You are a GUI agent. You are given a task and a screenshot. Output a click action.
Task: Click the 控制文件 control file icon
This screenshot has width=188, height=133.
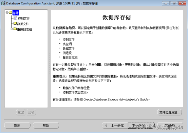pyautogui.click(x=15, y=18)
